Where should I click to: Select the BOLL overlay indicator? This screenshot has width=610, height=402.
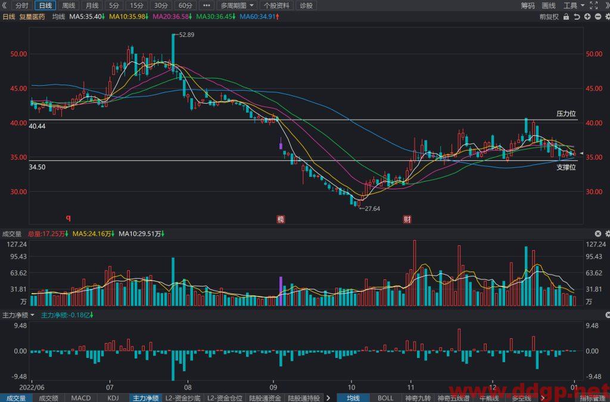tap(385, 398)
